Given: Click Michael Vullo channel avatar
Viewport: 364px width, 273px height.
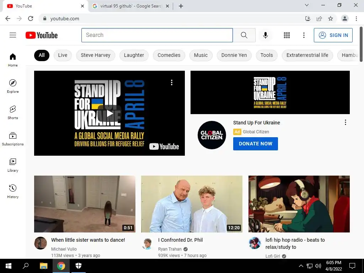Looking at the screenshot, I should (41, 243).
